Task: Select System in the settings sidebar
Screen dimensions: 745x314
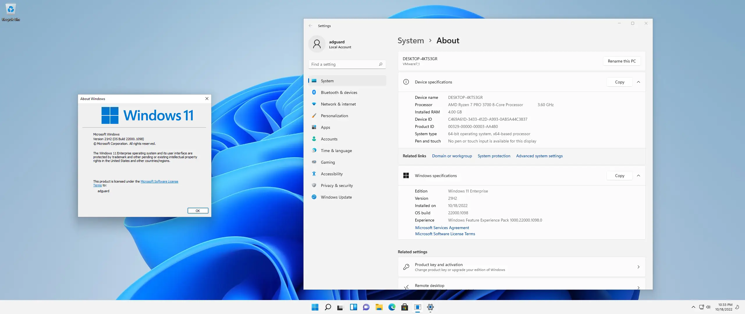Action: (x=327, y=81)
